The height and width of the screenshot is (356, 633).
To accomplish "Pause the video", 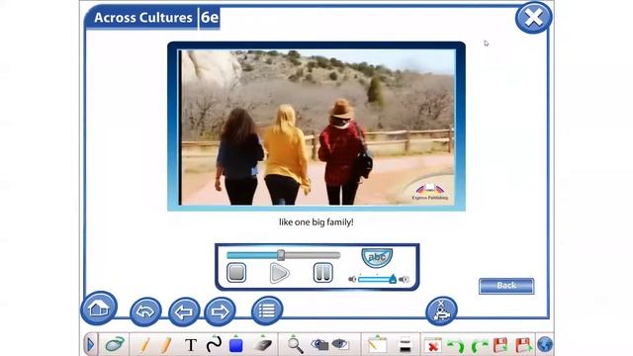I will [323, 273].
